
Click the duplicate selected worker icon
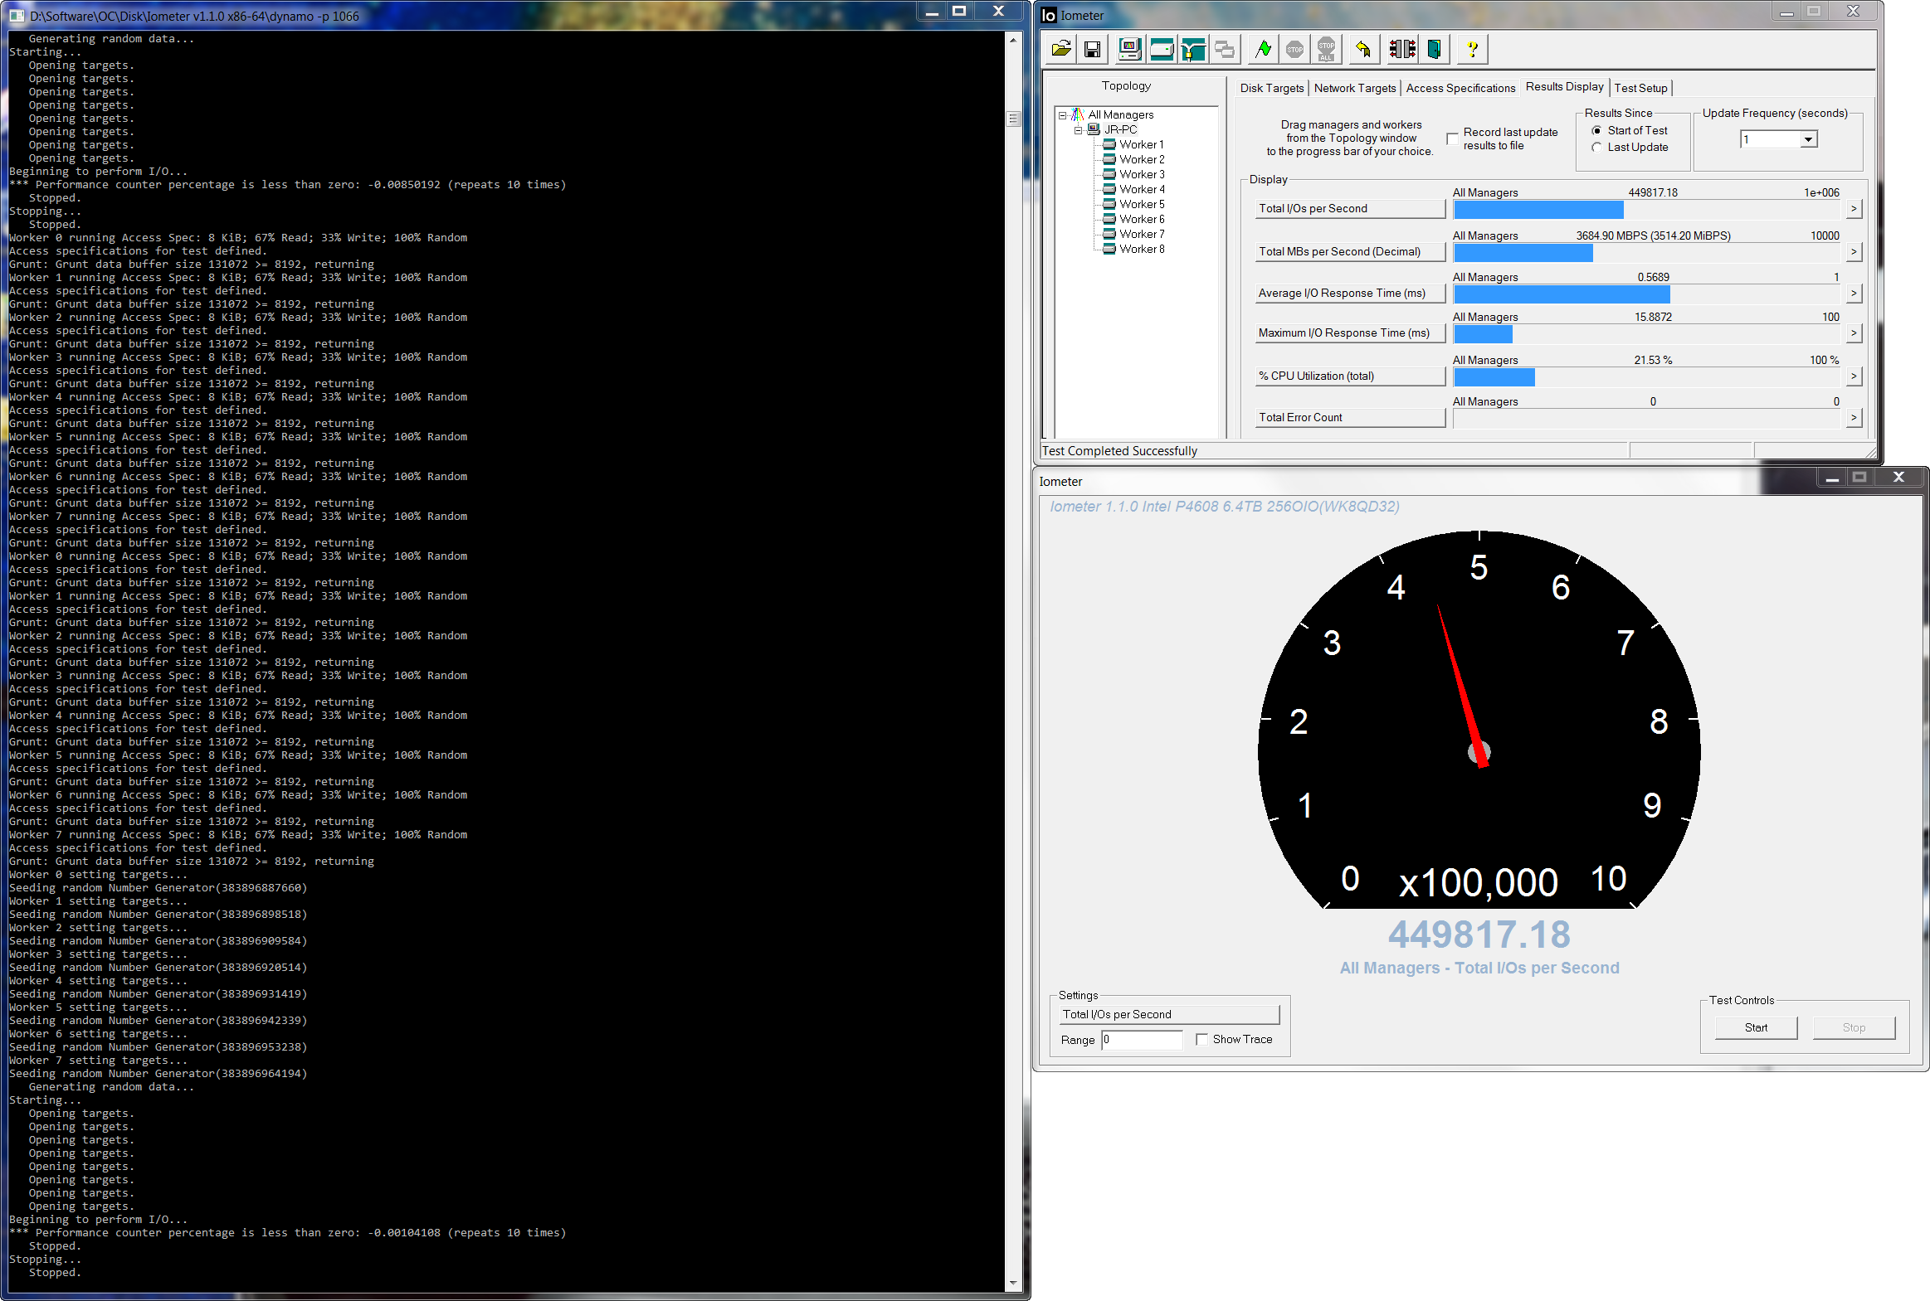tap(1225, 50)
